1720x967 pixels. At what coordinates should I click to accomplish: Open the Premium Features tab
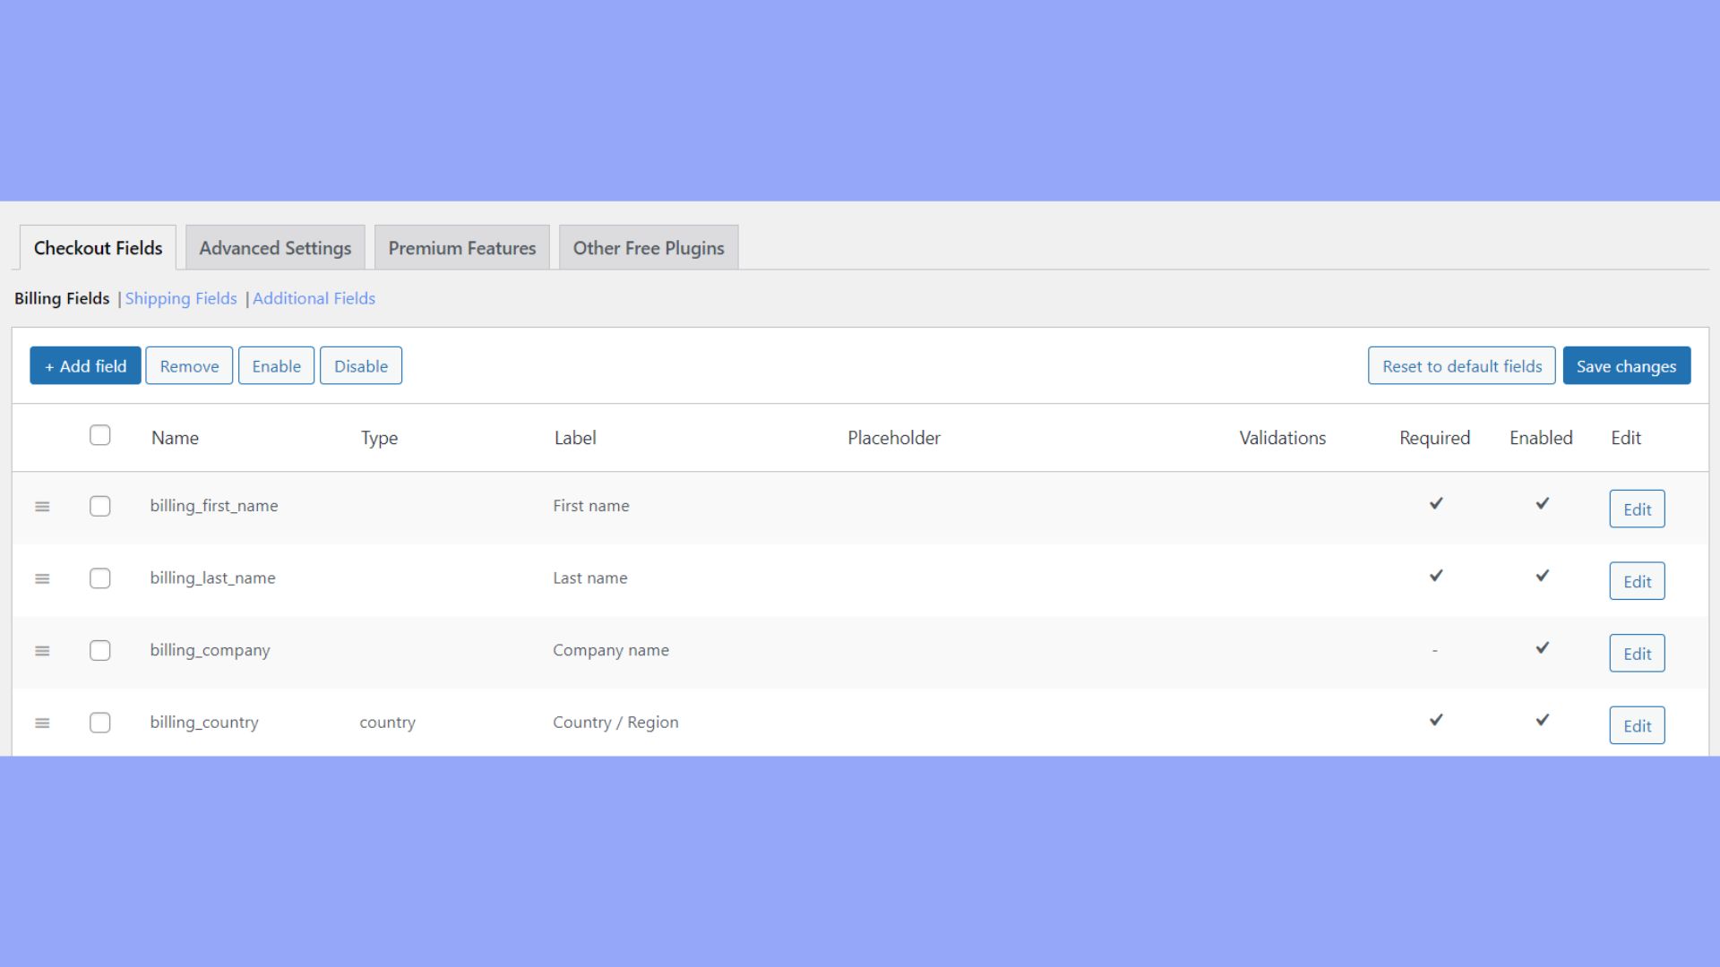coord(461,248)
